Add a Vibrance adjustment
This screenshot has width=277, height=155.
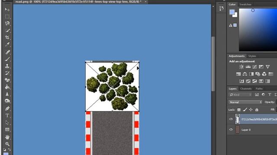point(267,67)
